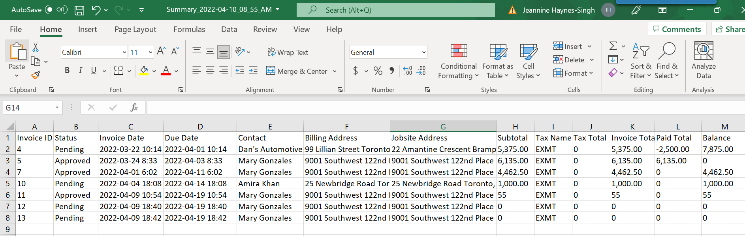This screenshot has height=236, width=745.
Task: Click the Format Painter brush icon
Action: tap(36, 75)
